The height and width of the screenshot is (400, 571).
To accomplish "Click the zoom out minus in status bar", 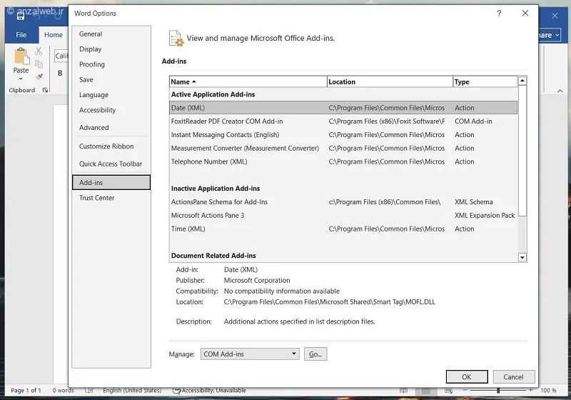I will (465, 390).
